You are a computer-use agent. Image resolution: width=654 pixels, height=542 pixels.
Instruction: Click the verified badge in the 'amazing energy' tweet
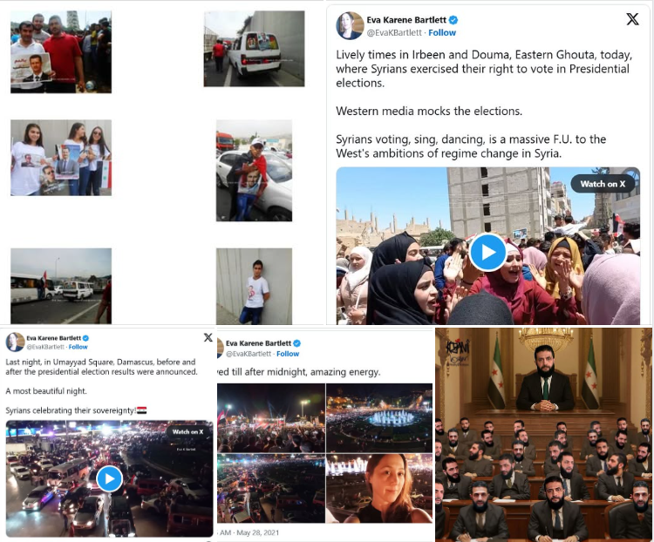click(297, 343)
